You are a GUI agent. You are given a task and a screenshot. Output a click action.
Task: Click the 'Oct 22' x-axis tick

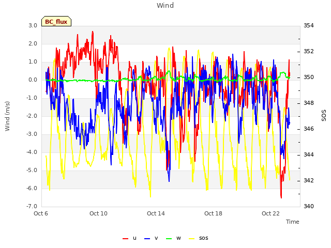pos(270,213)
